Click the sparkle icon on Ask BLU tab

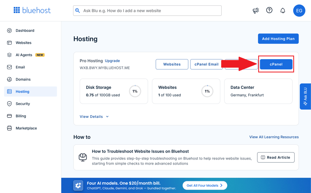tap(305, 103)
